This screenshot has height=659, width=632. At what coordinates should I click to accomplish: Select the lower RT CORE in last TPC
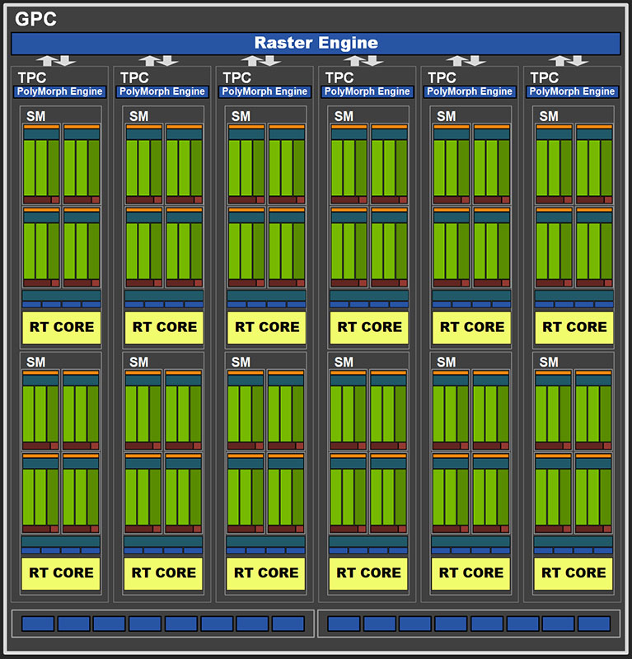click(x=573, y=573)
